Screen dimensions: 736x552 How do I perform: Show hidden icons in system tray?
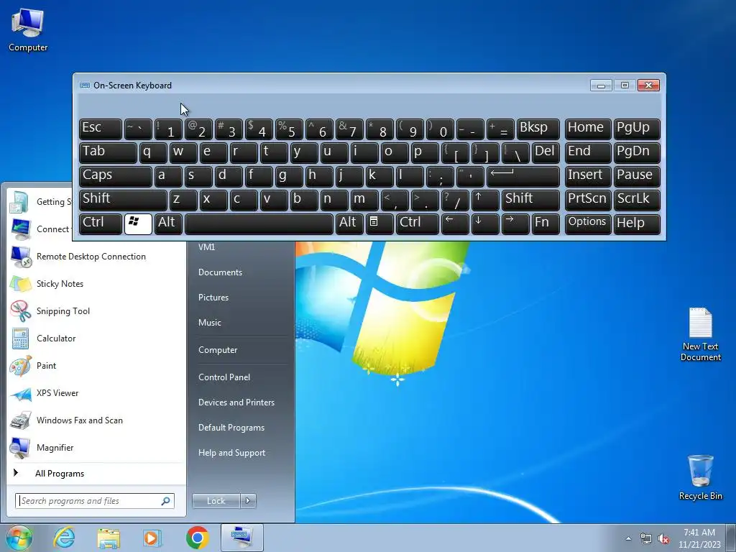(x=628, y=539)
